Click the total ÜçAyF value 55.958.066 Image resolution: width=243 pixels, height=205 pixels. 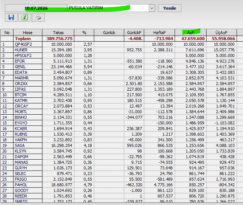pos(223,39)
